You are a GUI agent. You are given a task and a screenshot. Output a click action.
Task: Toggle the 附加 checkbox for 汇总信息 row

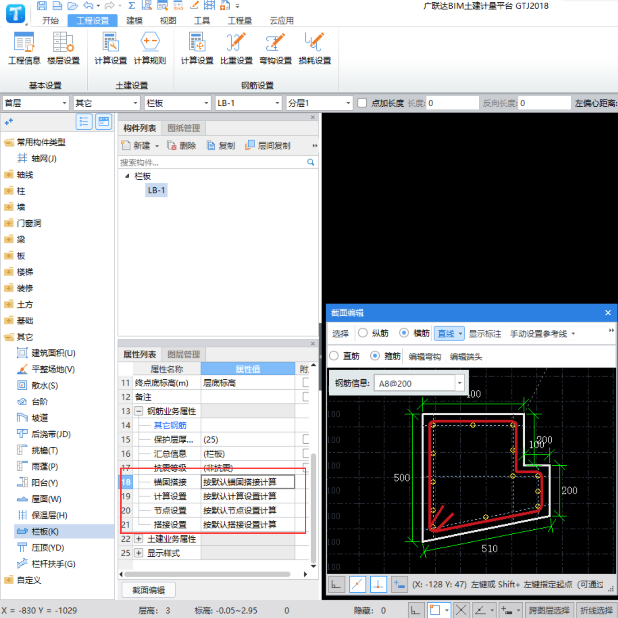pos(306,454)
